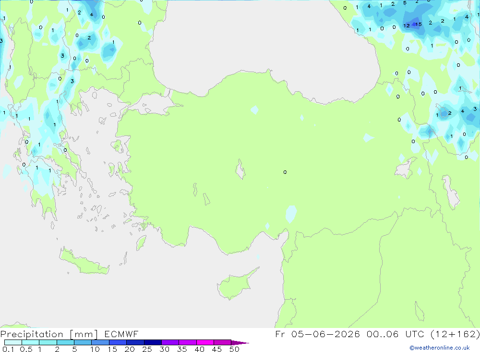The height and width of the screenshot is (352, 480).
Task: Pick the 15–20 mm legend swatch
Action: pos(118,342)
